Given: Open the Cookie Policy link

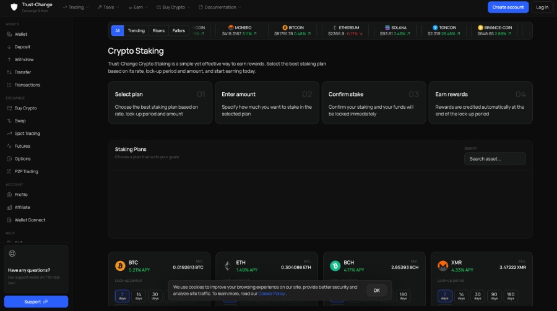Looking at the screenshot, I should coord(272,294).
